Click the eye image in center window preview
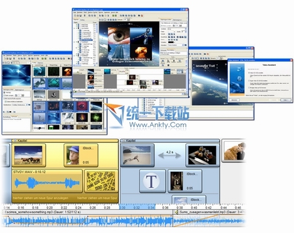 [x=119, y=35]
